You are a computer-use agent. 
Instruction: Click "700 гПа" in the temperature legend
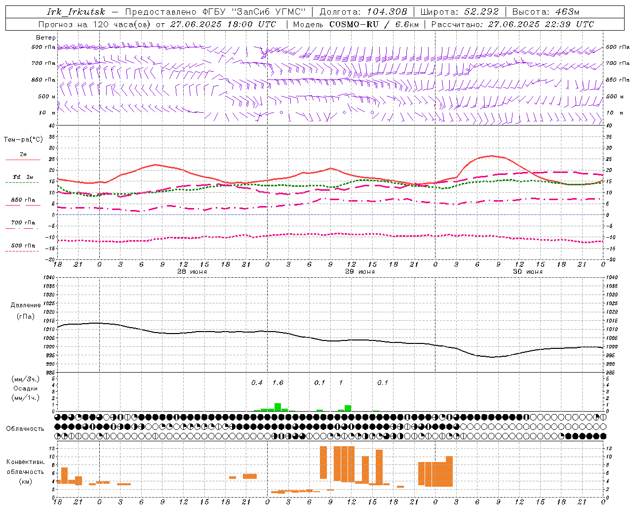[23, 223]
